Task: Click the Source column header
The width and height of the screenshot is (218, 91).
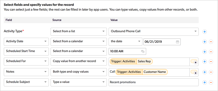Action: [57, 20]
